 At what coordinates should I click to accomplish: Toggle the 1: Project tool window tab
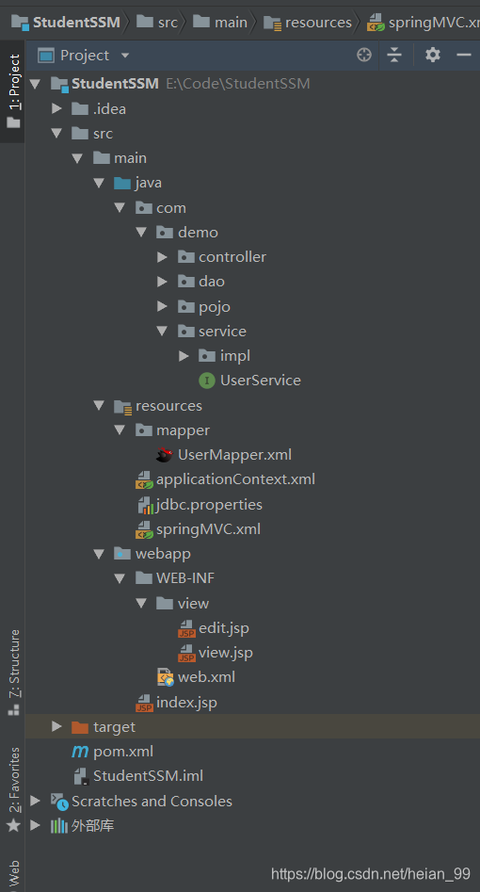click(x=12, y=91)
